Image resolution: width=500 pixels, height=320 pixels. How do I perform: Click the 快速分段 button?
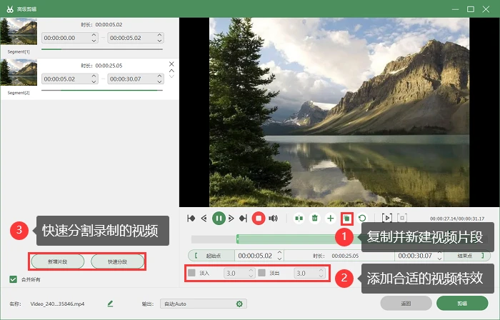point(117,261)
